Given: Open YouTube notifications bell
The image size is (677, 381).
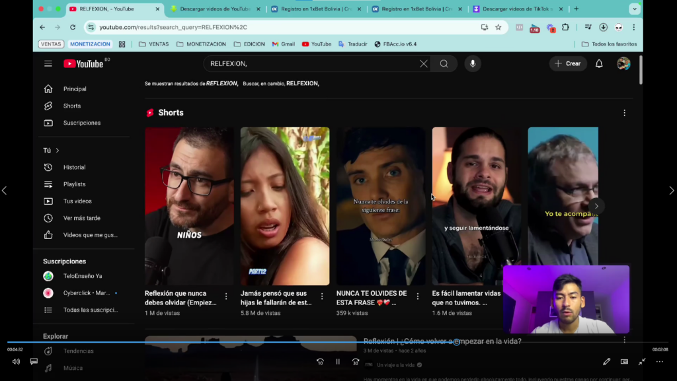Looking at the screenshot, I should (x=599, y=64).
